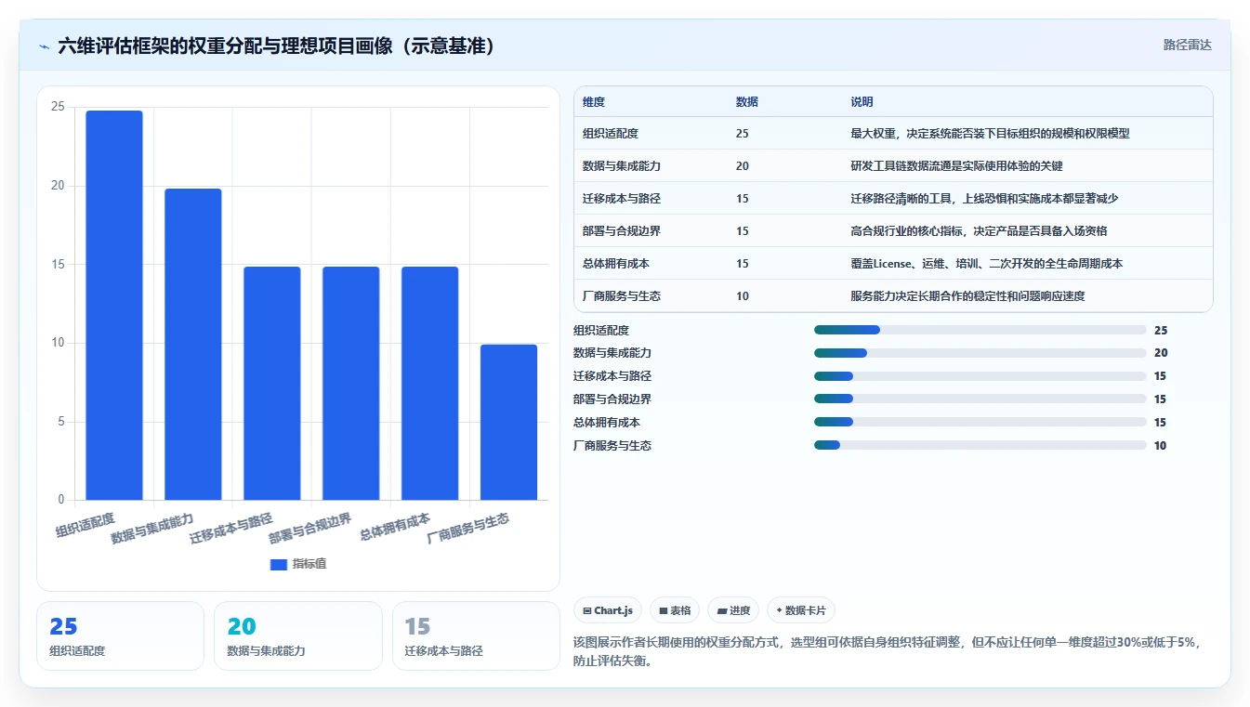Click description starting 迁移路径清晰的工具
The image size is (1250, 707).
984,199
